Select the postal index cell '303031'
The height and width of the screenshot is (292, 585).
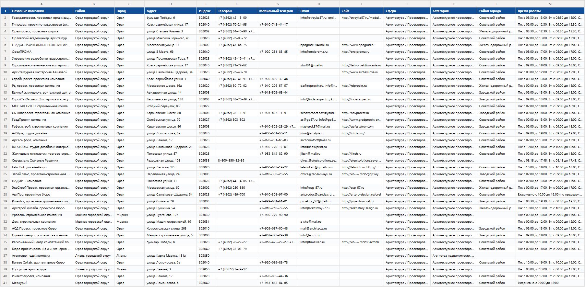click(206, 222)
